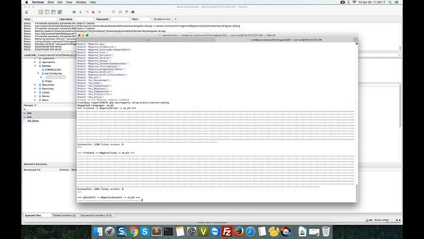Click the Port input field
The image size is (424, 239).
coord(144,19)
